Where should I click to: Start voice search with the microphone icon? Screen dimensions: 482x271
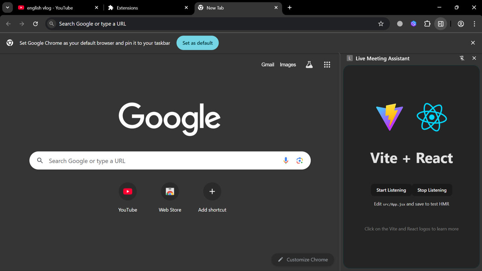coord(286,161)
